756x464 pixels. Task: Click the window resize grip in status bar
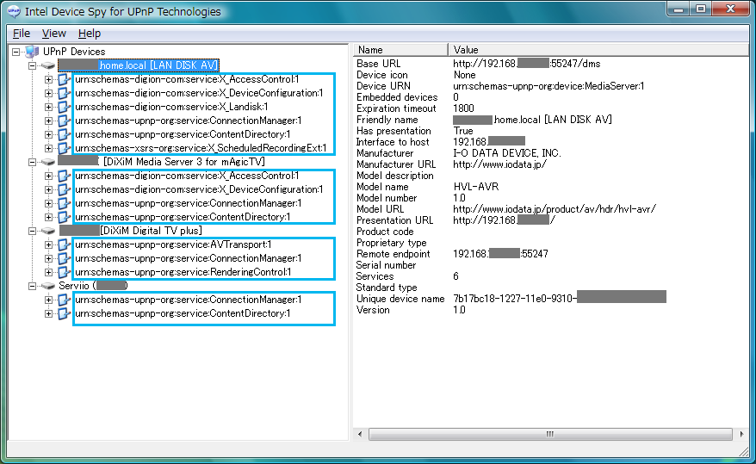(743, 451)
